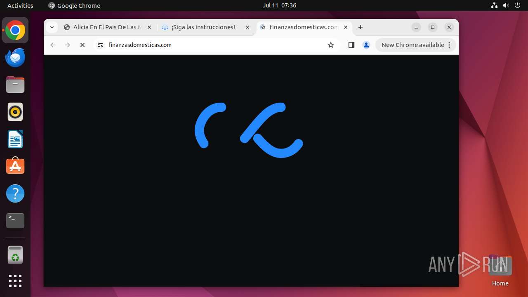Expand the tab search dropdown
528x297 pixels.
[52, 27]
